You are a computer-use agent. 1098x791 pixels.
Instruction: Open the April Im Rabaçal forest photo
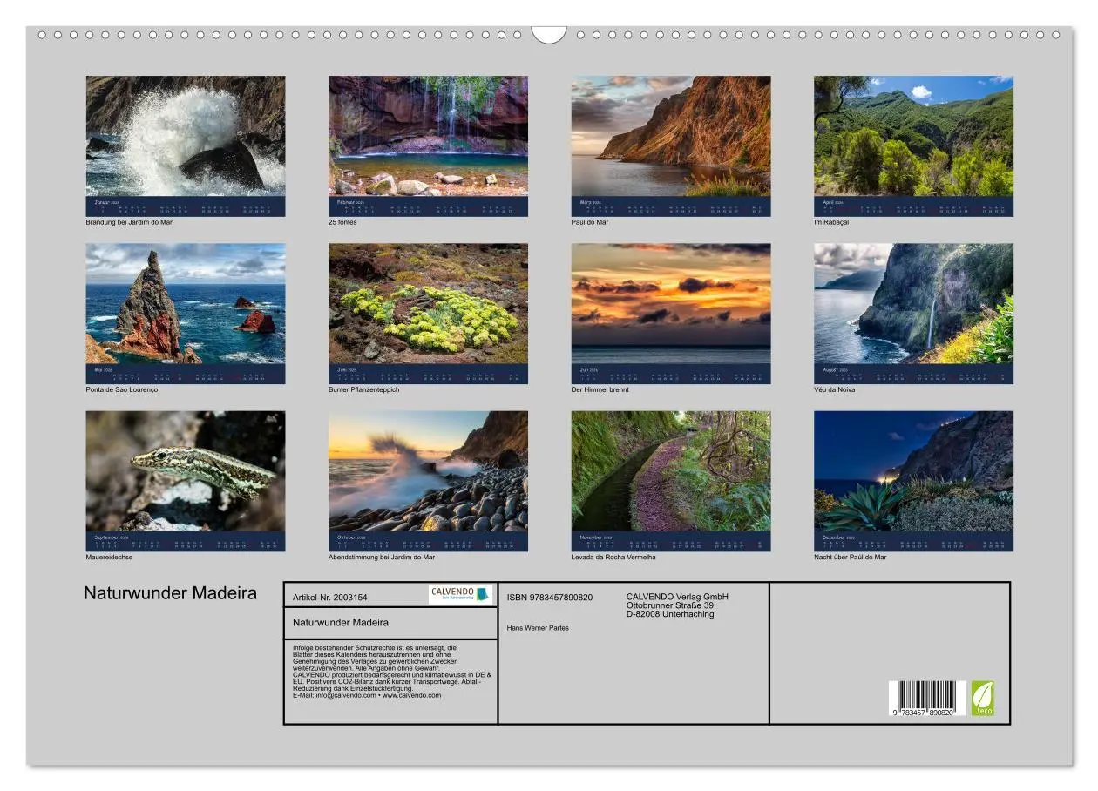(912, 135)
